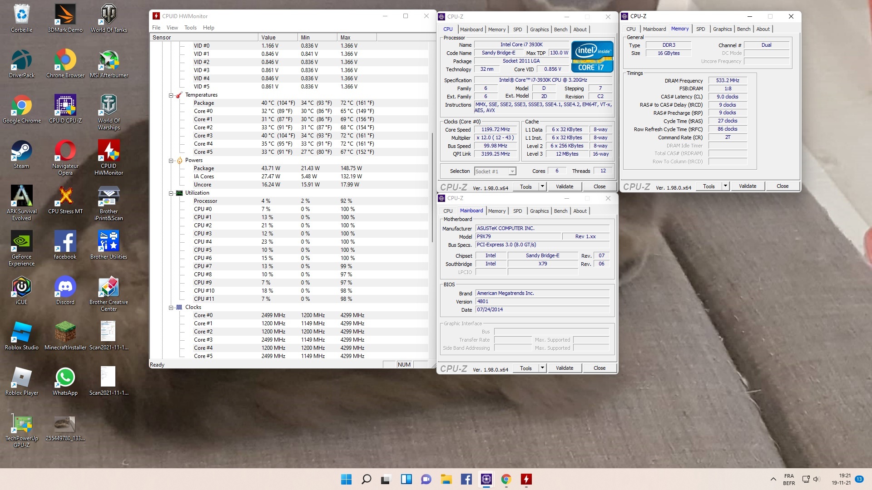Select the Package temperature row
The height and width of the screenshot is (490, 872).
pyautogui.click(x=289, y=103)
